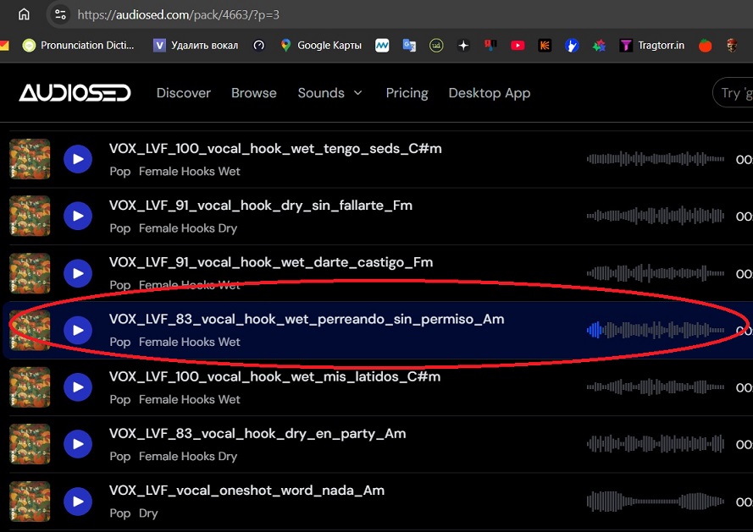The height and width of the screenshot is (532, 753).
Task: Open the Google Translate bookmark icon
Action: click(409, 45)
